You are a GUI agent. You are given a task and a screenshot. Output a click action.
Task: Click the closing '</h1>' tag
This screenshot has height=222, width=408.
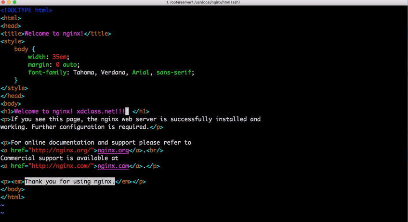point(141,111)
